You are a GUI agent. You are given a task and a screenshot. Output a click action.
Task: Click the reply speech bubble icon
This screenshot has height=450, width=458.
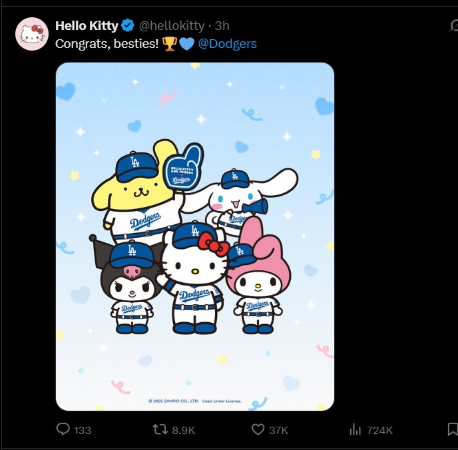tap(63, 430)
